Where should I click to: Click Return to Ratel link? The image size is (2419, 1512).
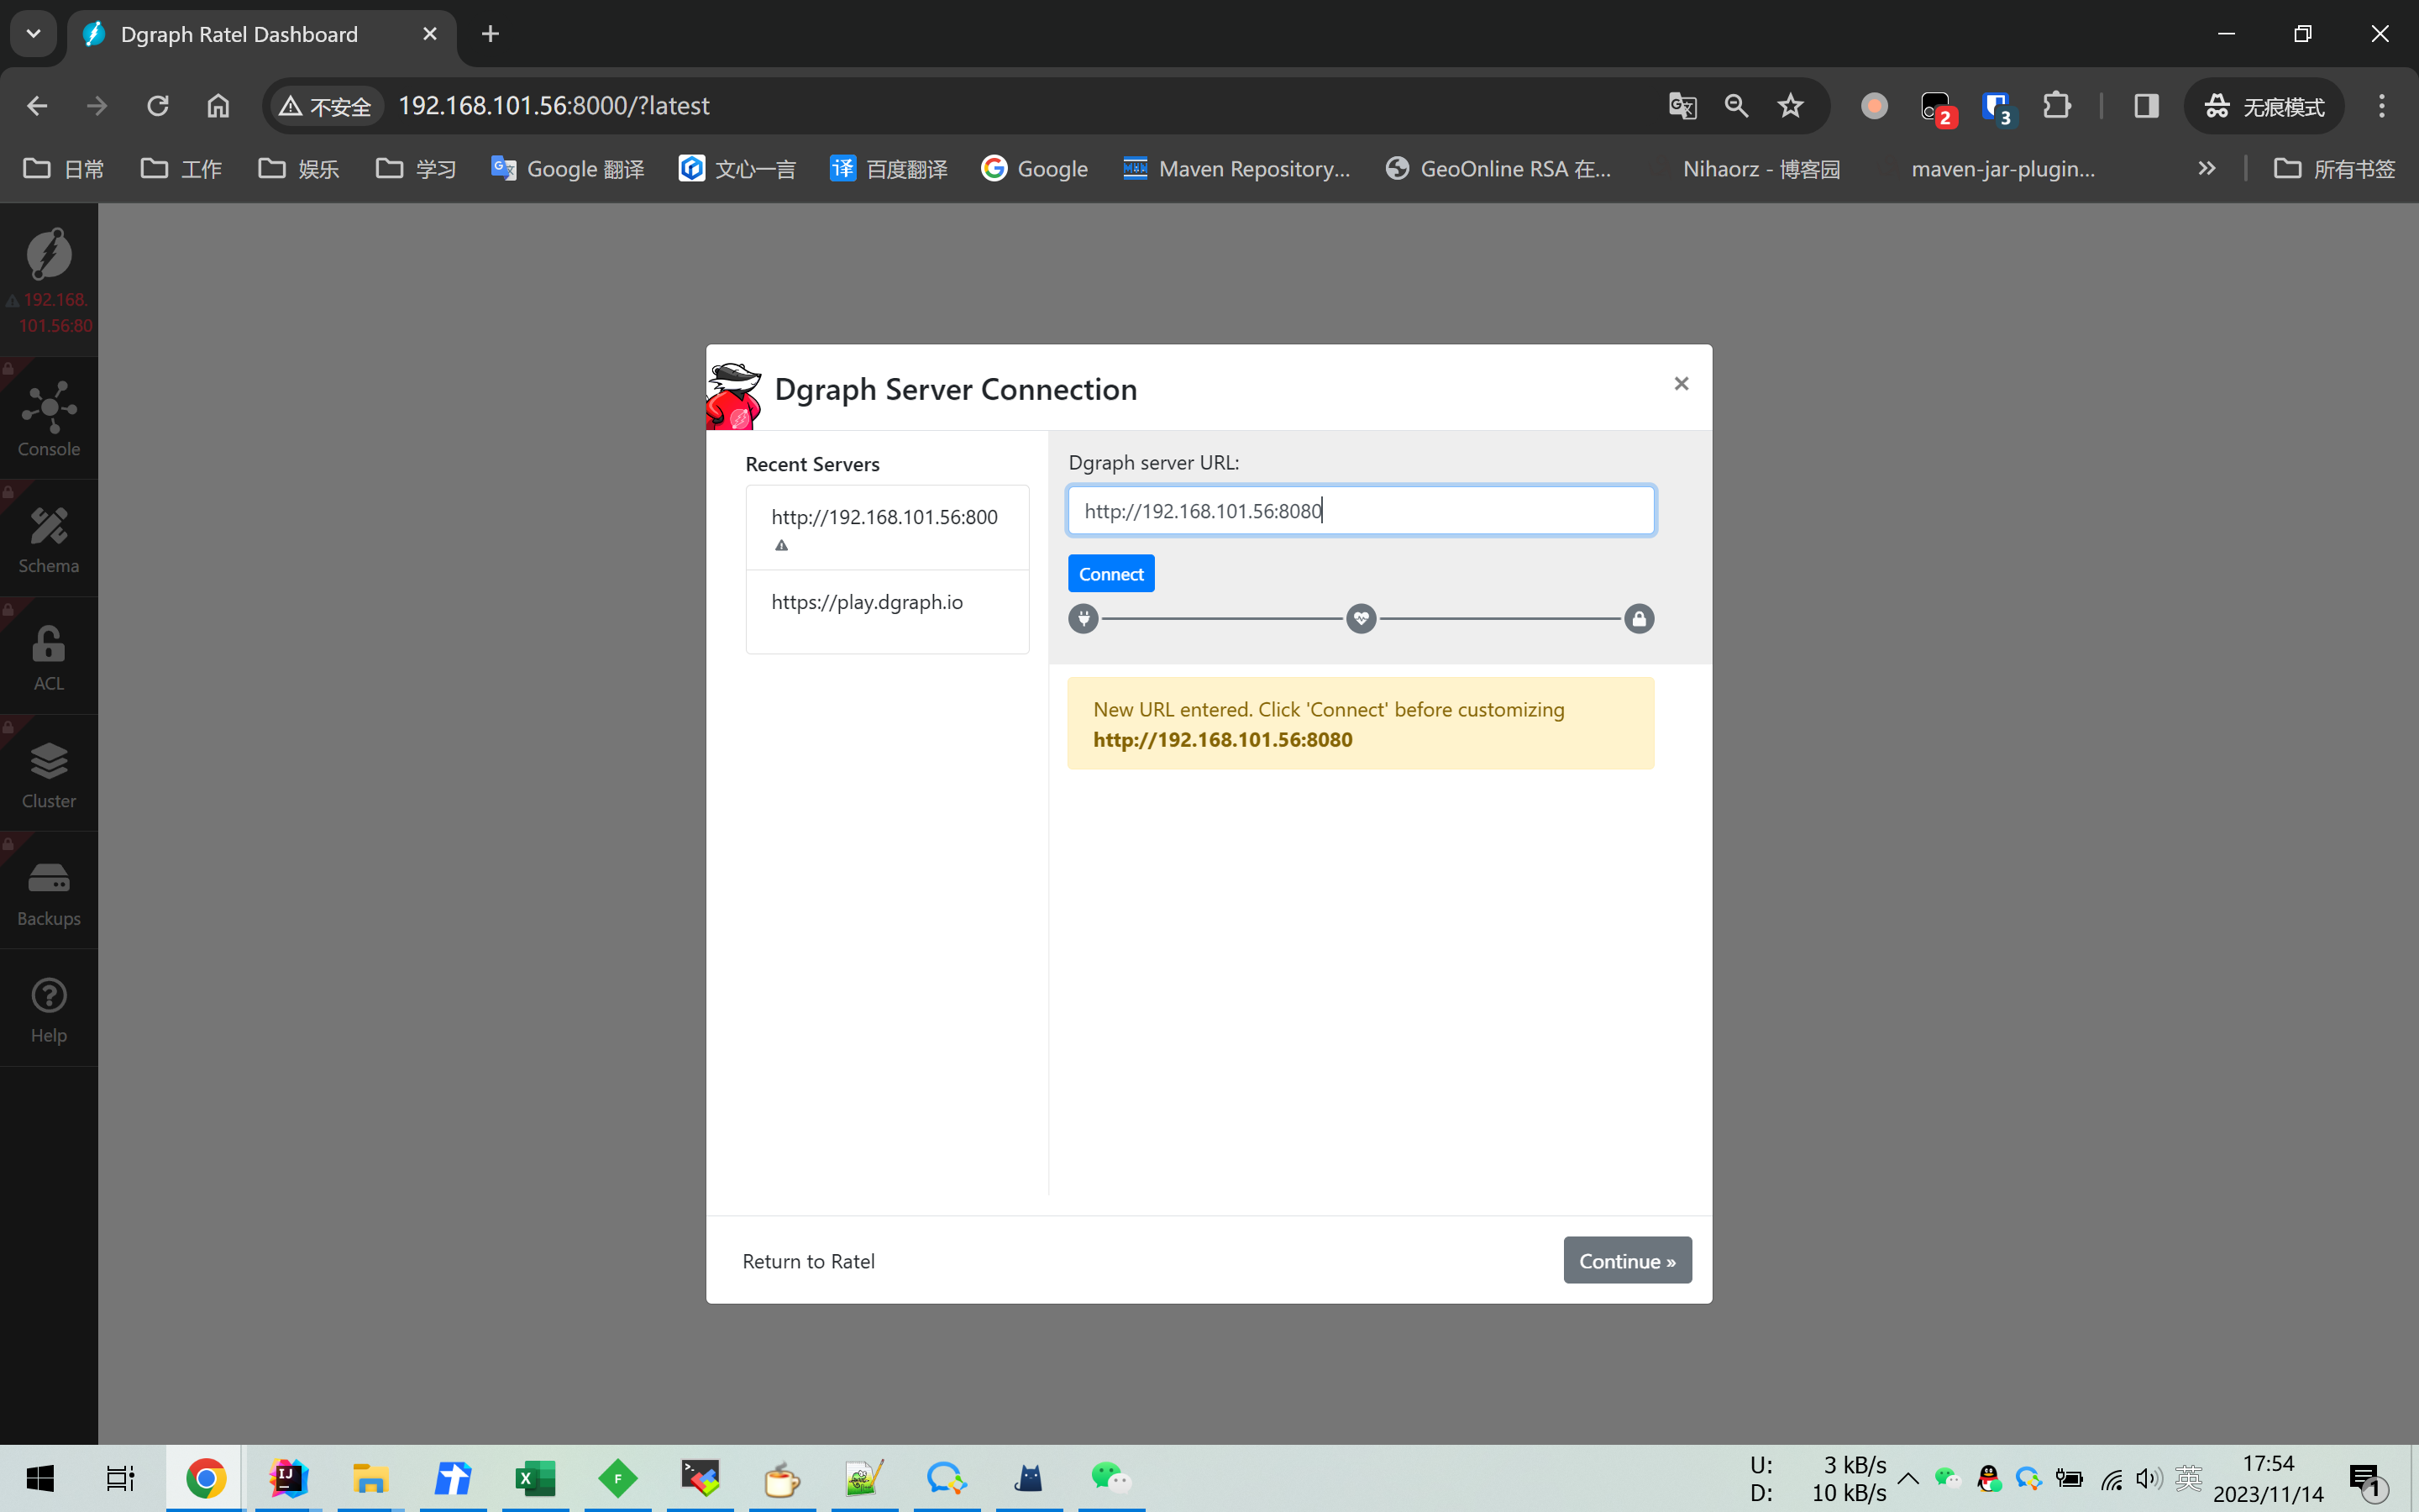[808, 1261]
